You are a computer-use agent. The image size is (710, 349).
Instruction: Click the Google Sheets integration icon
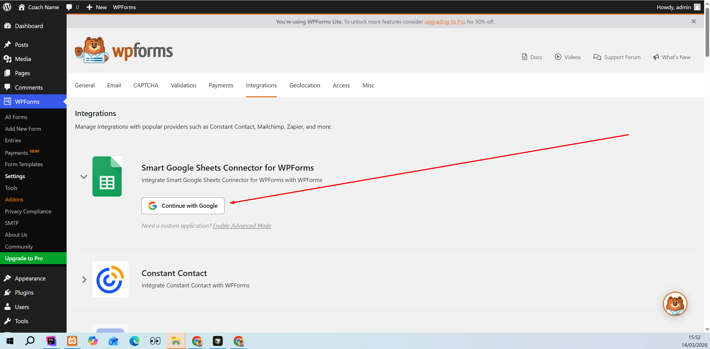click(107, 176)
